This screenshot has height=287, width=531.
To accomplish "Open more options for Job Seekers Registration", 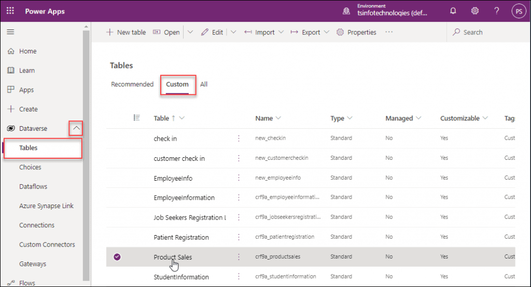I will pyautogui.click(x=239, y=217).
